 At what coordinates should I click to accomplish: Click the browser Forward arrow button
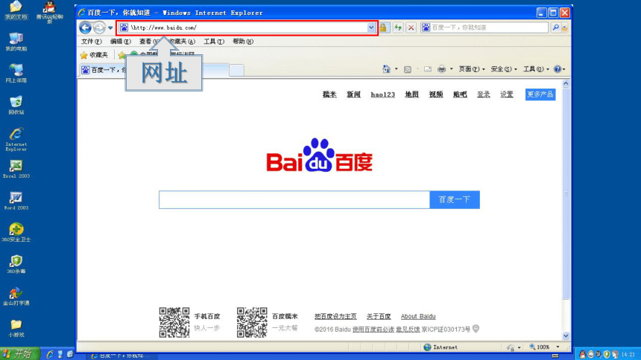tap(99, 28)
